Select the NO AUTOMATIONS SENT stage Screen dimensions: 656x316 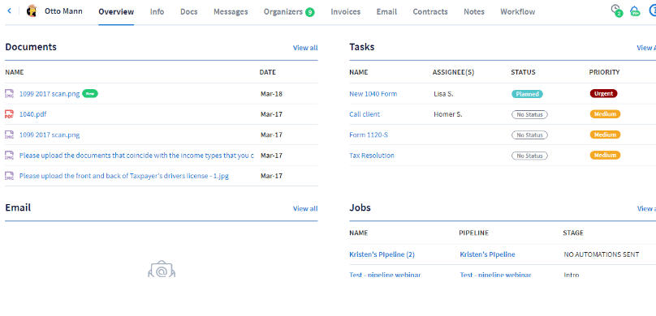point(601,254)
